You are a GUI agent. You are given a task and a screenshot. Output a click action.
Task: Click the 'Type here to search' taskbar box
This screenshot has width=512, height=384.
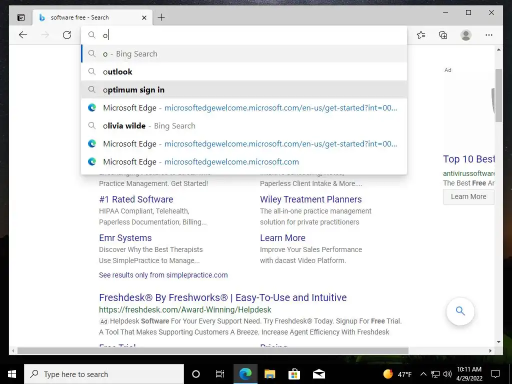(x=104, y=374)
